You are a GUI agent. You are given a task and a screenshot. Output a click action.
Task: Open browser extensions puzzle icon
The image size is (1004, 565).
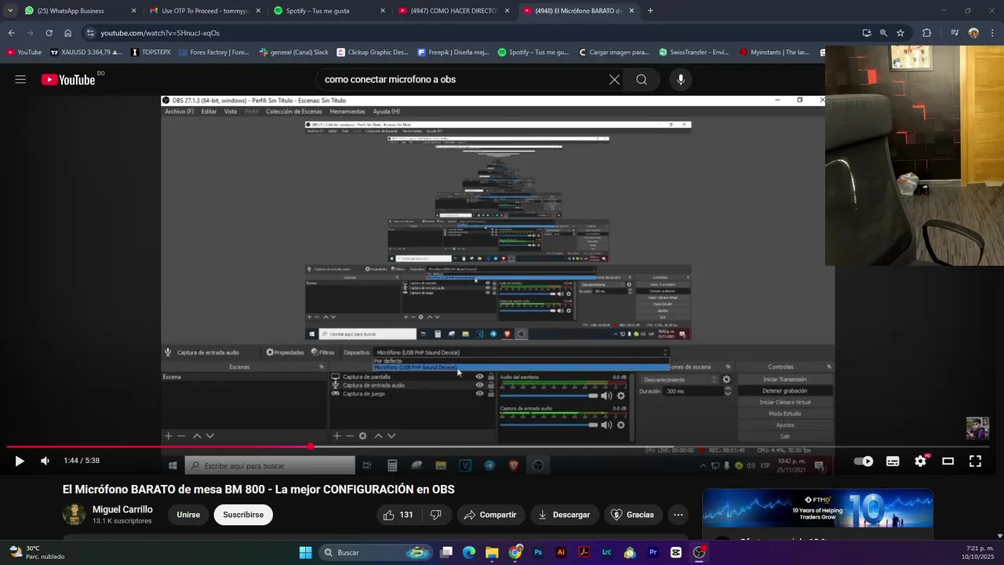click(927, 33)
